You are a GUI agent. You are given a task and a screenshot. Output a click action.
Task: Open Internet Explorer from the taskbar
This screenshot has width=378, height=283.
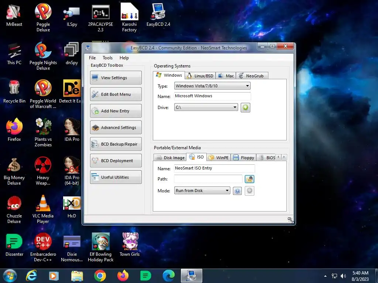(x=31, y=276)
